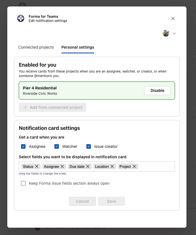The image size is (196, 235).
Task: Uncheck the Assignee checkbox
Action: pos(23,146)
